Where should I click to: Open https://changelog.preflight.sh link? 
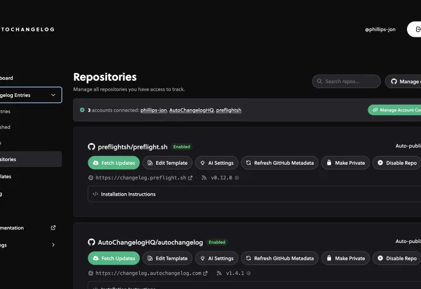click(x=141, y=177)
